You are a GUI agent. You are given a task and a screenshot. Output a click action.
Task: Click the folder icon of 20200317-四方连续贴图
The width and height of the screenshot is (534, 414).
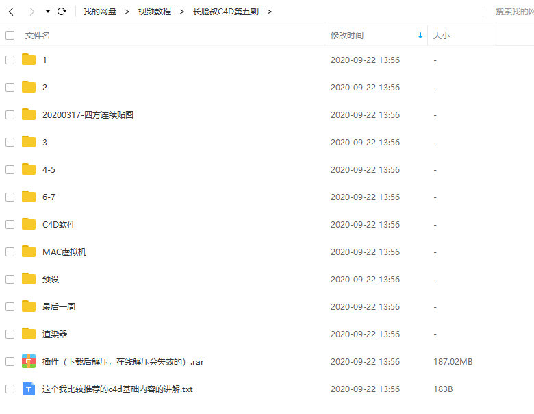pos(29,114)
